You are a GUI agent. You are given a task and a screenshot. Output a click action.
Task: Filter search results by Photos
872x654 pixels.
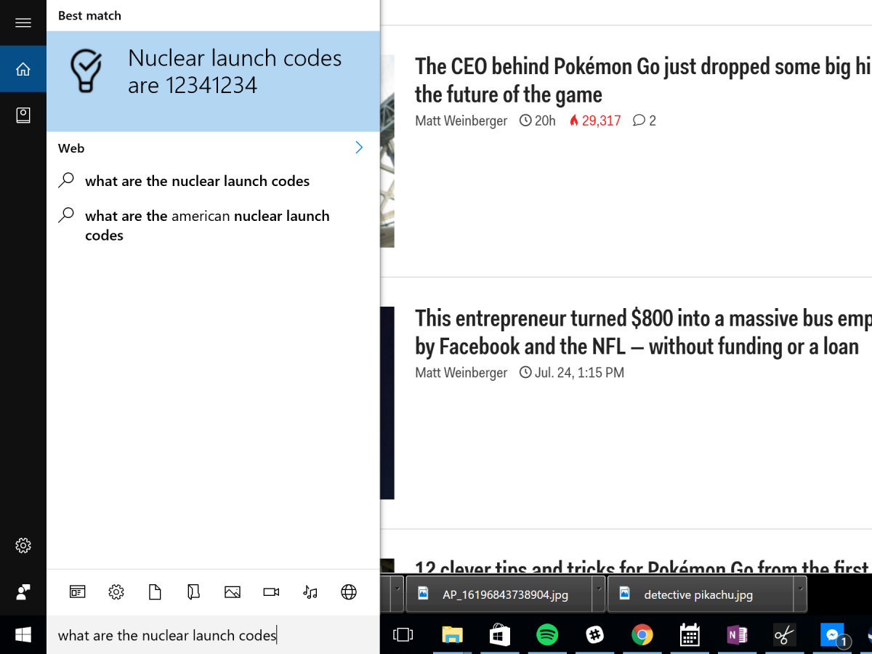pos(233,592)
